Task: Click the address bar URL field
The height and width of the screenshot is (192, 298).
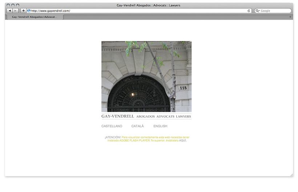Action: pyautogui.click(x=139, y=11)
